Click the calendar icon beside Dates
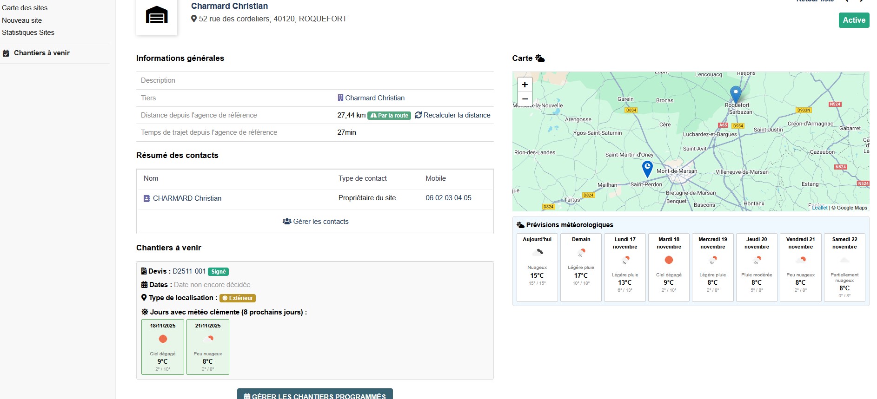The image size is (877, 399). click(144, 285)
